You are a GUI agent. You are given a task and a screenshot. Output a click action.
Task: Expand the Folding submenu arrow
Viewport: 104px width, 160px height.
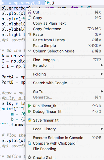point(102,74)
